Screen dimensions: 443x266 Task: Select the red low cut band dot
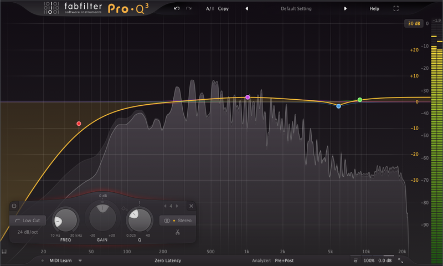pos(79,124)
